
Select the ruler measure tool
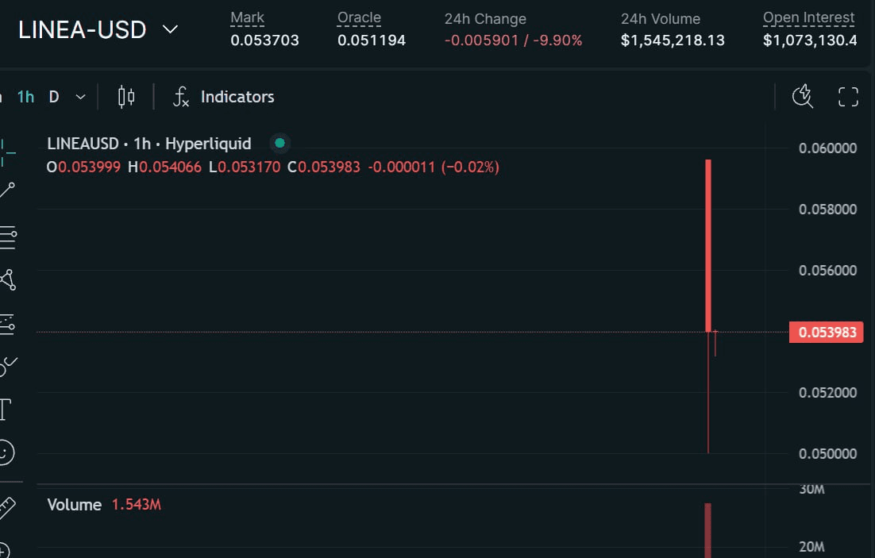click(x=7, y=506)
